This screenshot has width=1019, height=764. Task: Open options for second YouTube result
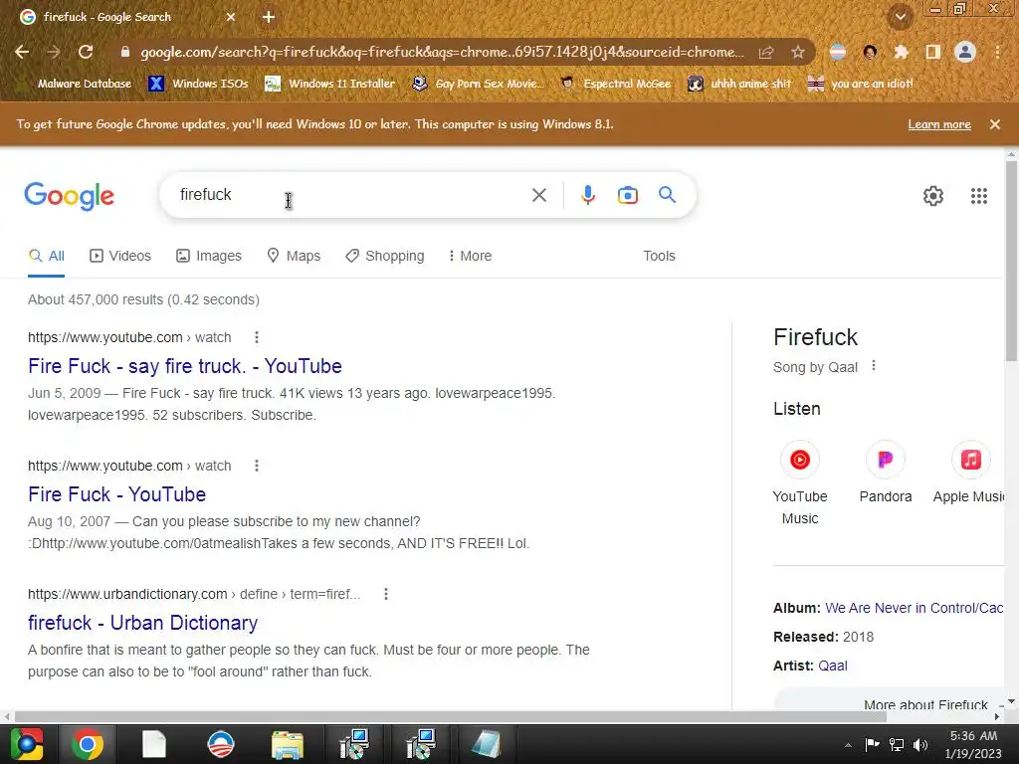[257, 466]
